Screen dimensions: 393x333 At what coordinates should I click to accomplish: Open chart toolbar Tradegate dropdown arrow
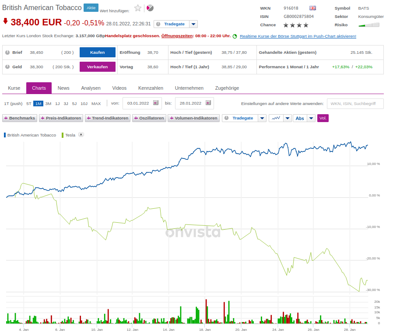[x=262, y=118]
